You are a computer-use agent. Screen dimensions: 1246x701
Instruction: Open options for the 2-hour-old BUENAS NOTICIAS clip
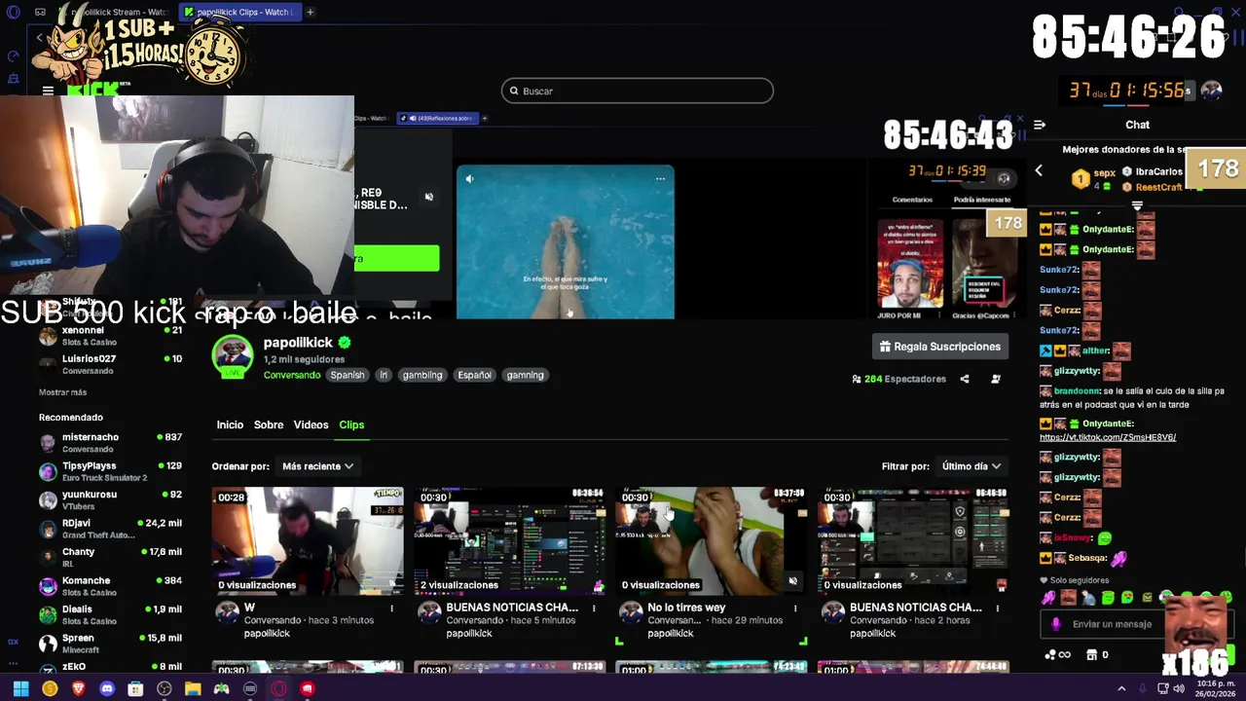[997, 608]
